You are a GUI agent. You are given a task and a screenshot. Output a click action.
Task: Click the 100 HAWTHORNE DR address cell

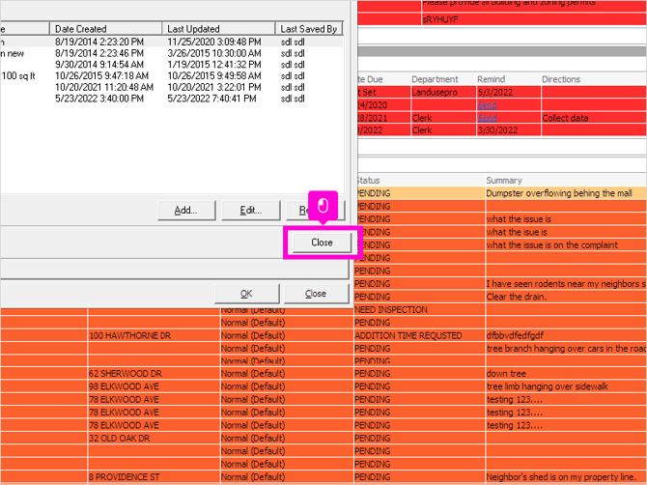[x=154, y=335]
